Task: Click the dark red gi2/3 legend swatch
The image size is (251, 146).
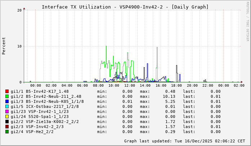Action: 7,127
